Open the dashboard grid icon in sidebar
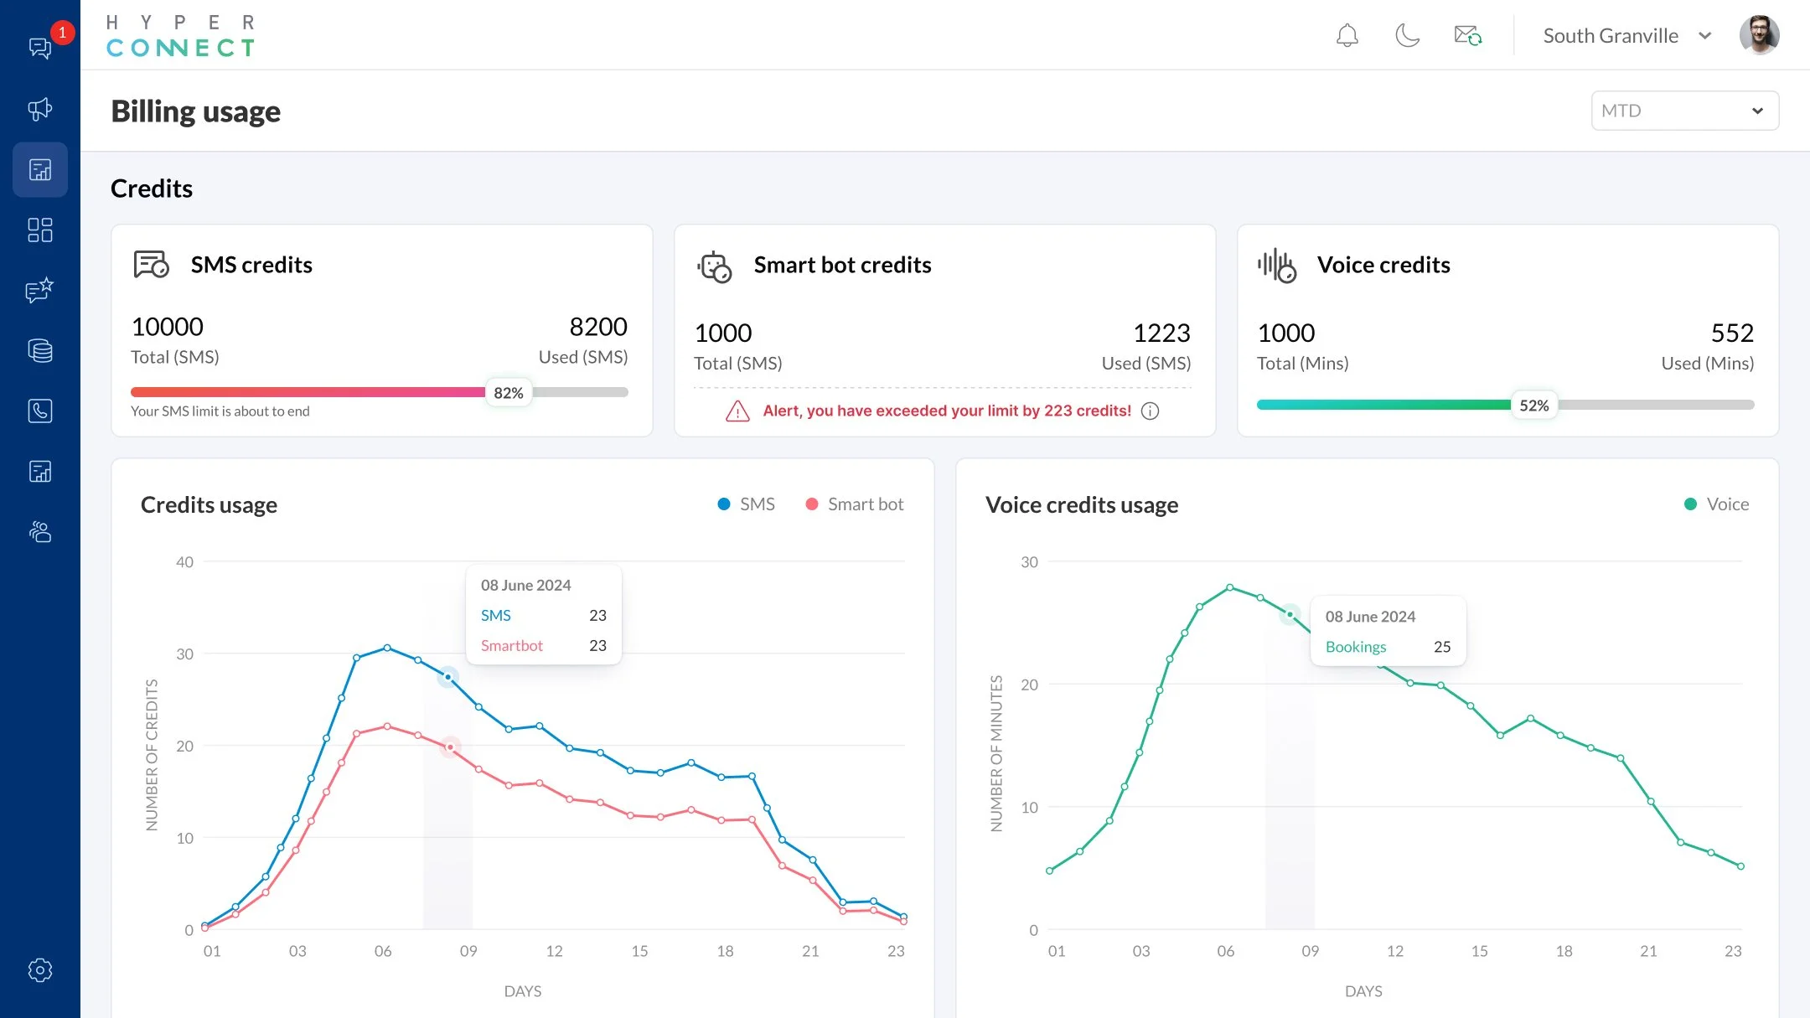Image resolution: width=1810 pixels, height=1018 pixels. pyautogui.click(x=39, y=230)
